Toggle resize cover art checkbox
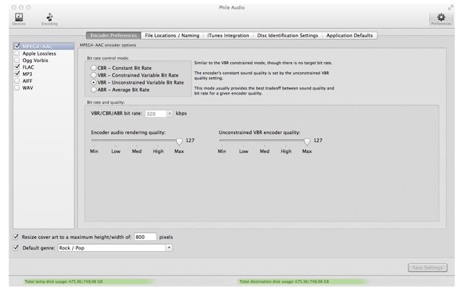464x290 pixels. pos(16,237)
